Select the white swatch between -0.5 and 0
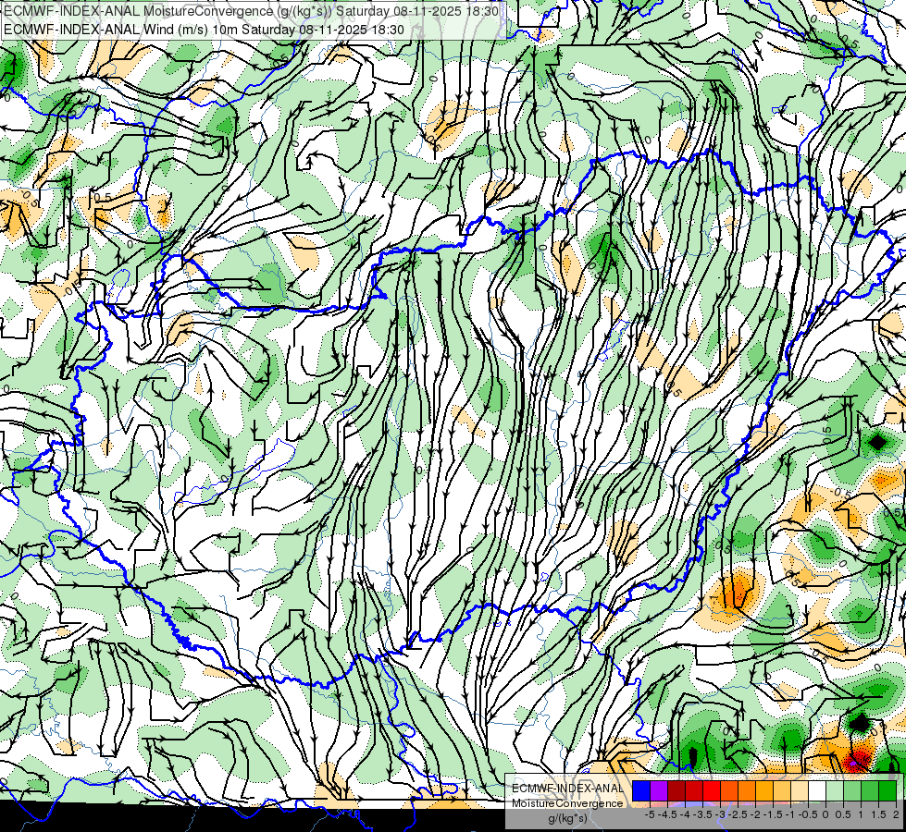 pos(817,791)
